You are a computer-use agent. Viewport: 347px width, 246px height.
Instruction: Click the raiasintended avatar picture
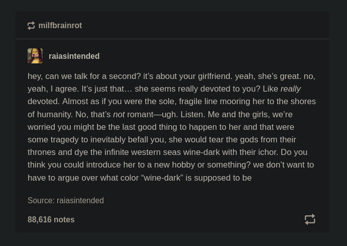(35, 56)
